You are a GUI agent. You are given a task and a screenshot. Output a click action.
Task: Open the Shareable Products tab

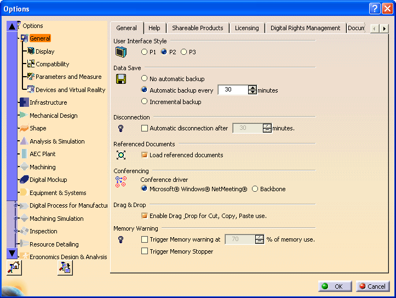[197, 28]
